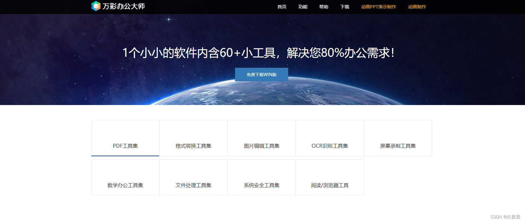
Task: Open the OCR识别工具集 tab
Action: point(330,138)
